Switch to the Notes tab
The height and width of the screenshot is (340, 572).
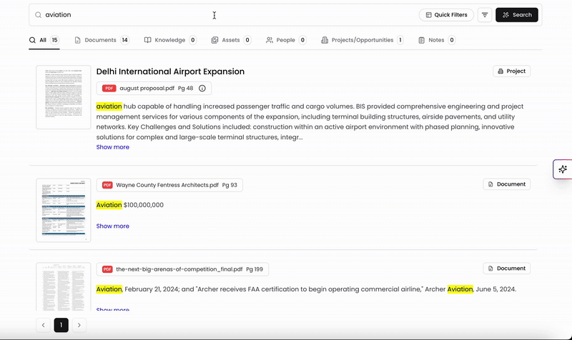[437, 40]
